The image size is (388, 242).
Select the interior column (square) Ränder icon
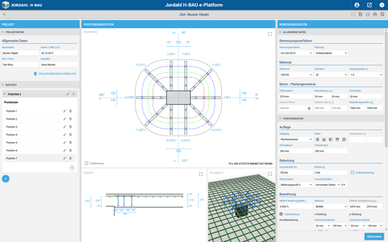point(344,139)
